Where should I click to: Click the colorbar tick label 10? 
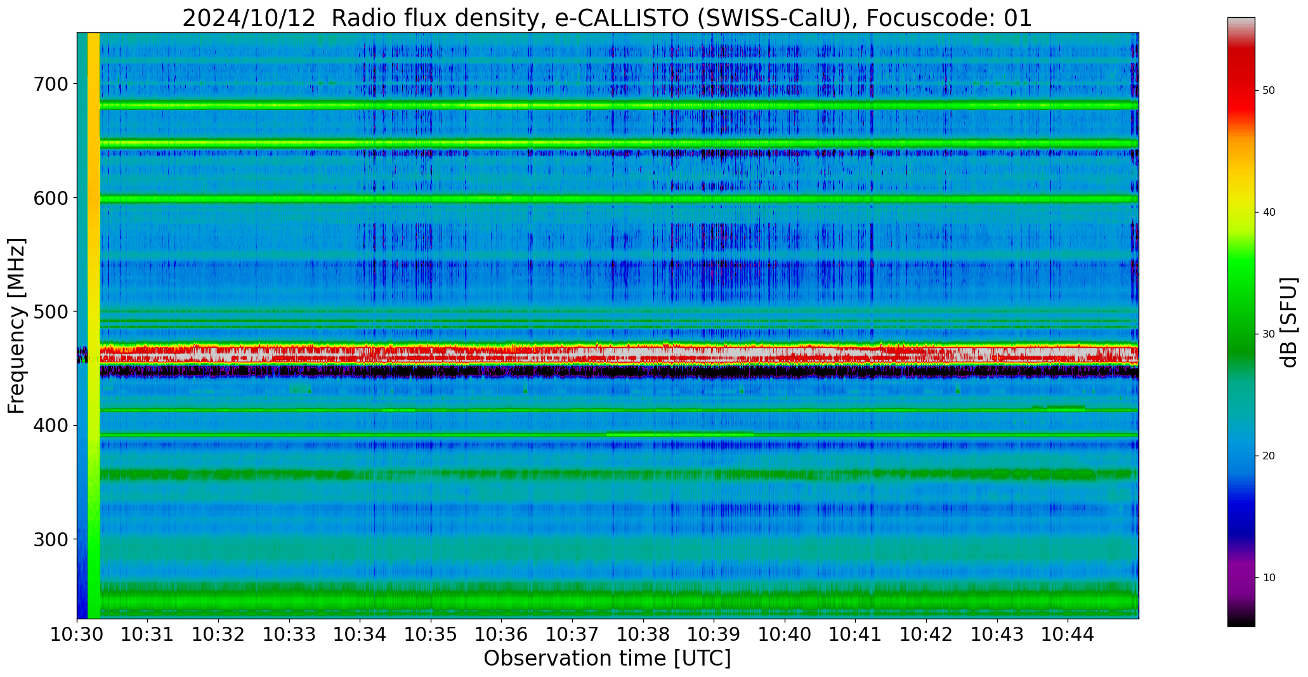1269,578
